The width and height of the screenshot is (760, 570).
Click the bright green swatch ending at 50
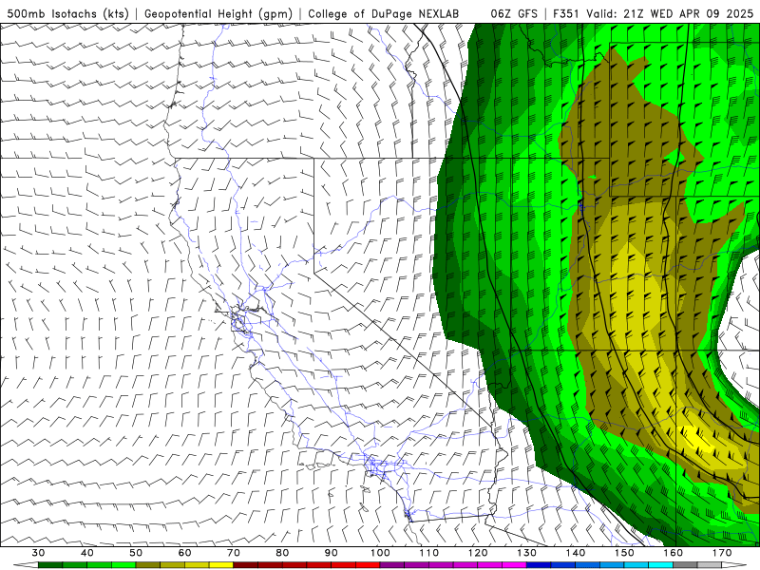point(123,565)
